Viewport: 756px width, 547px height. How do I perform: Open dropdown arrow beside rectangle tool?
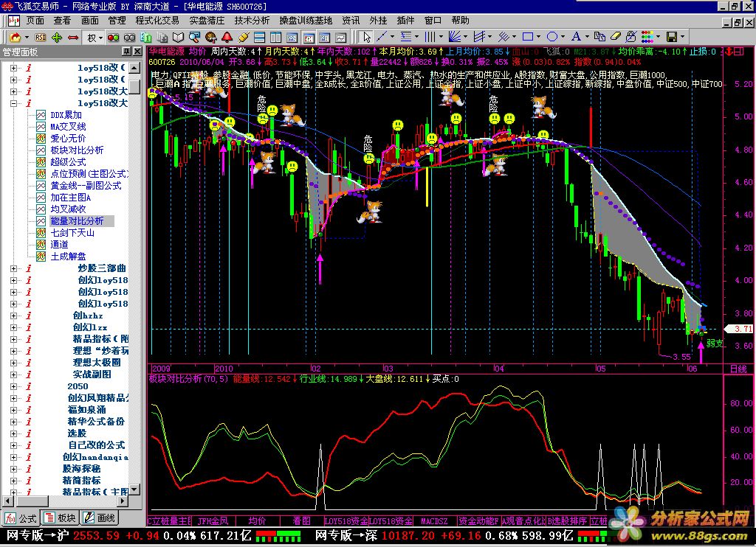point(538,37)
